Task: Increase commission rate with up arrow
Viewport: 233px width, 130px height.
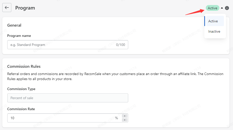Action: pos(125,116)
